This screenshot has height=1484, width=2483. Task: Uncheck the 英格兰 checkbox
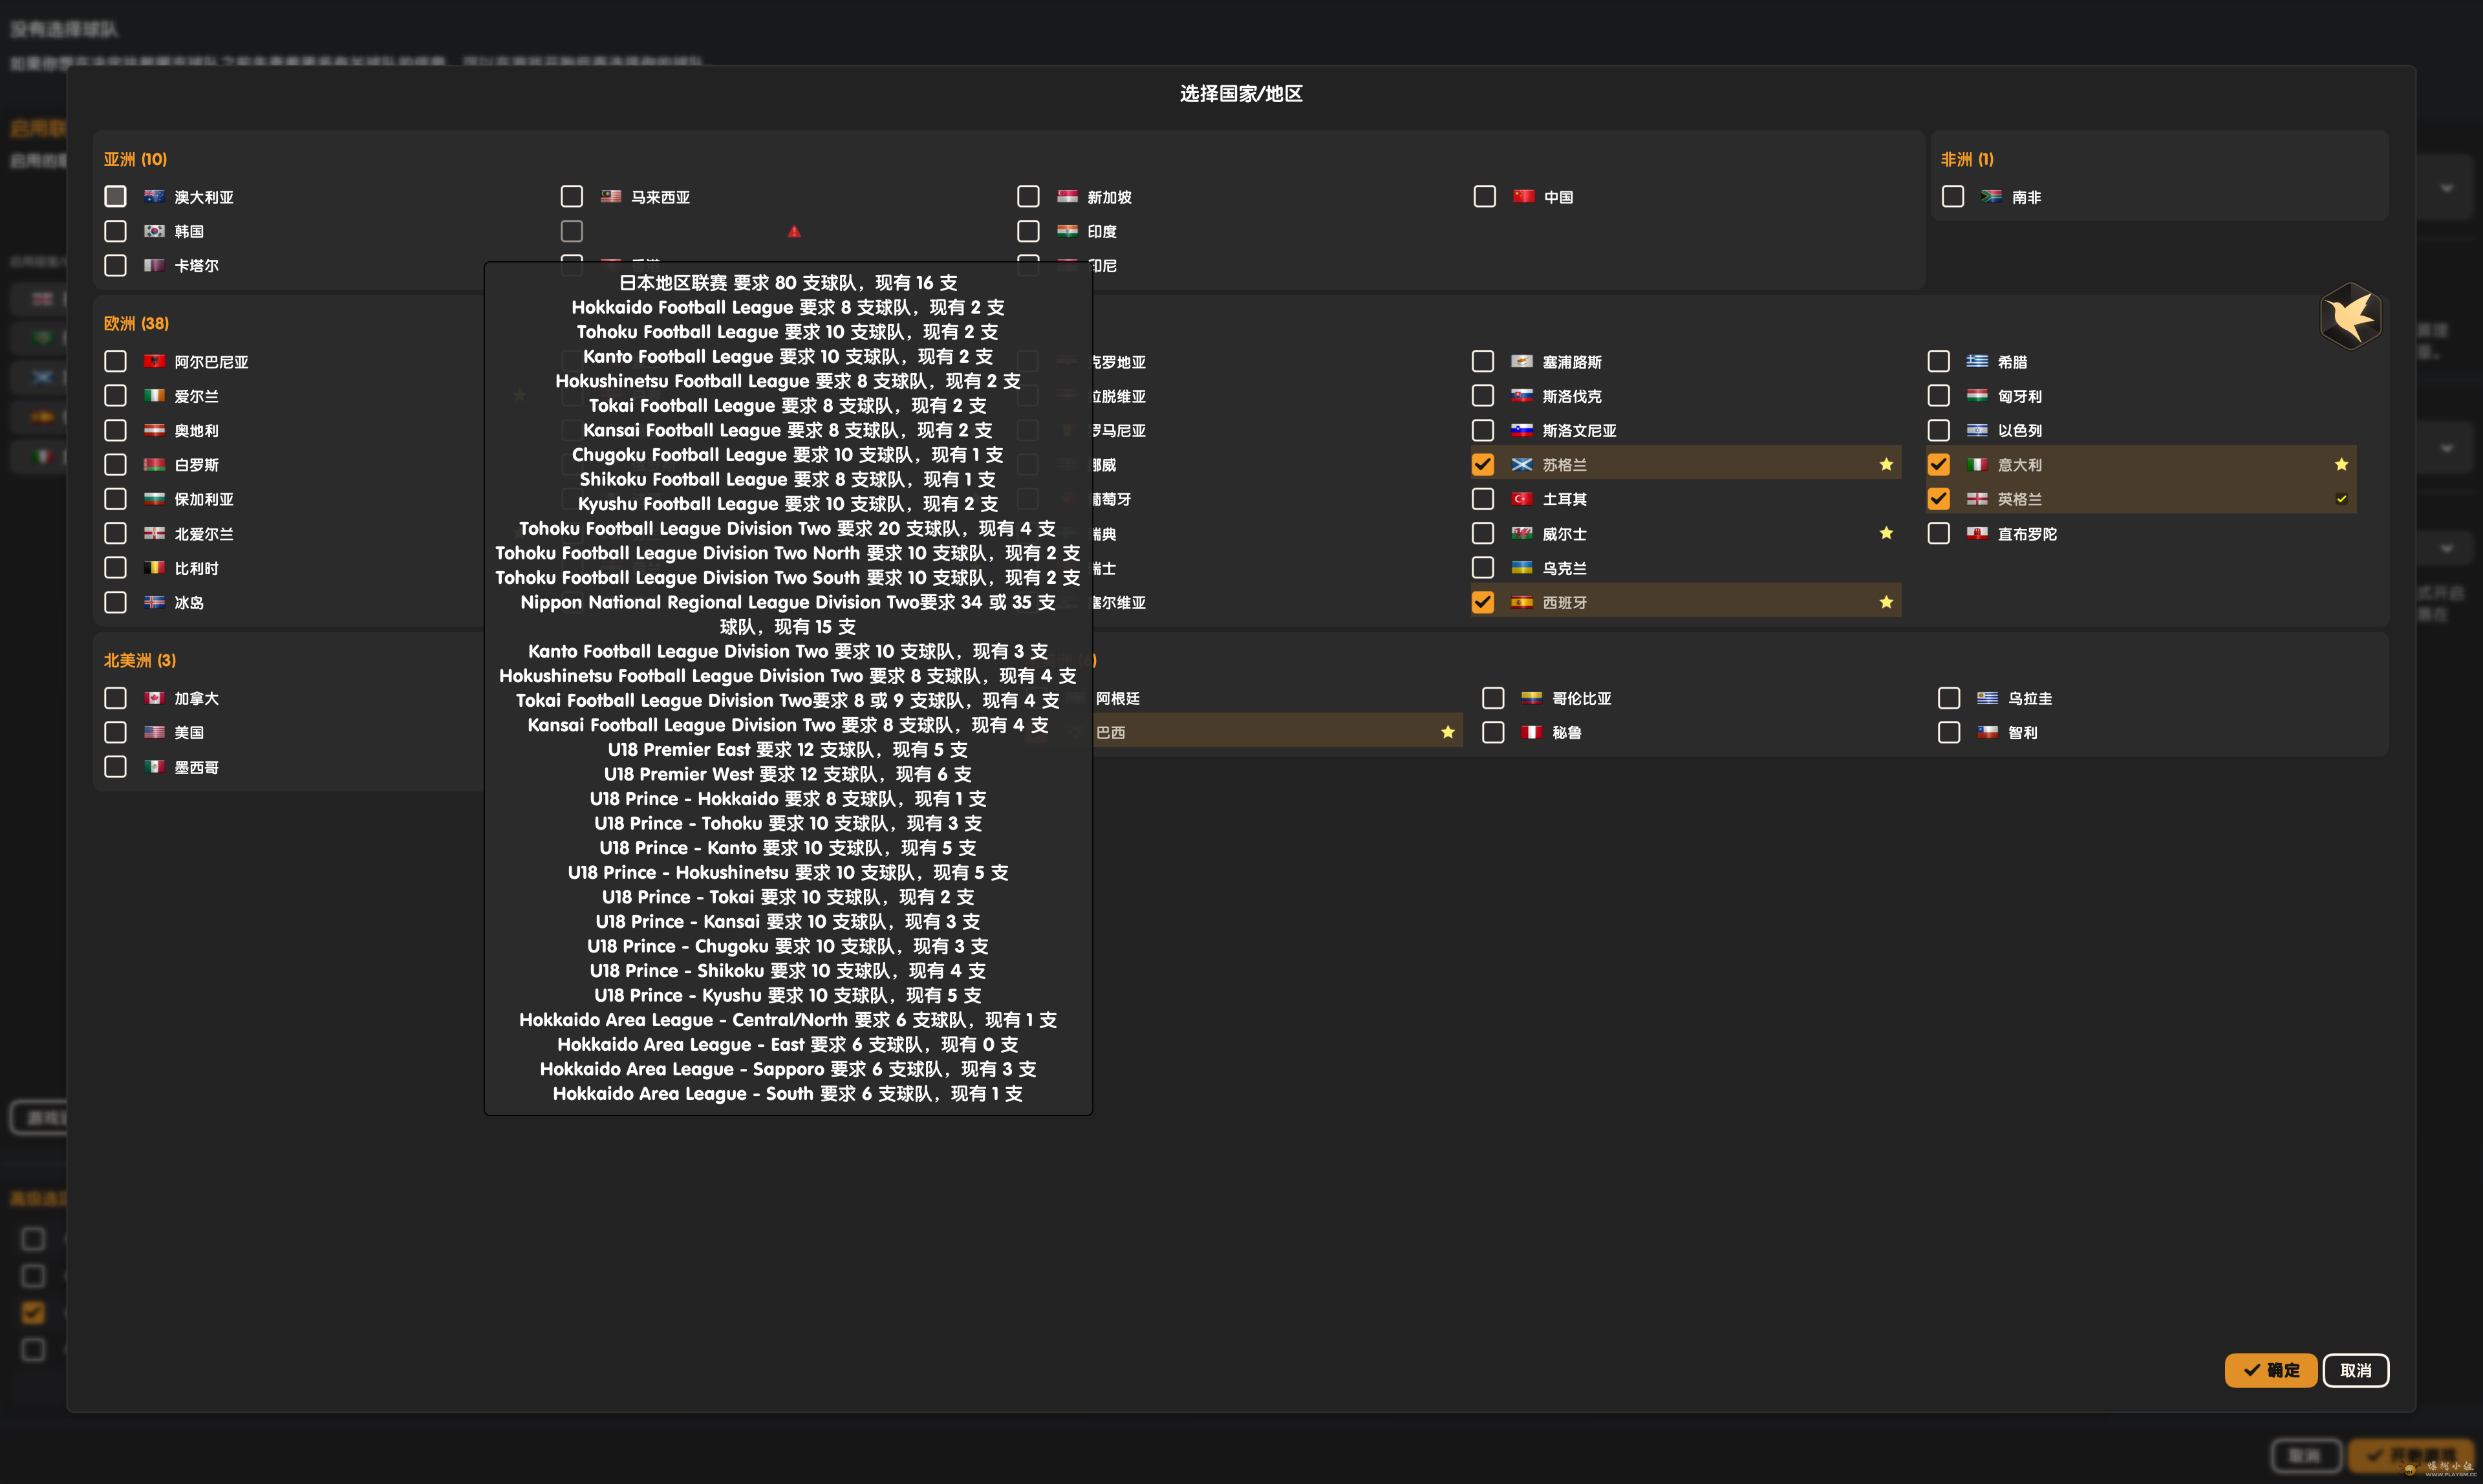(1938, 499)
